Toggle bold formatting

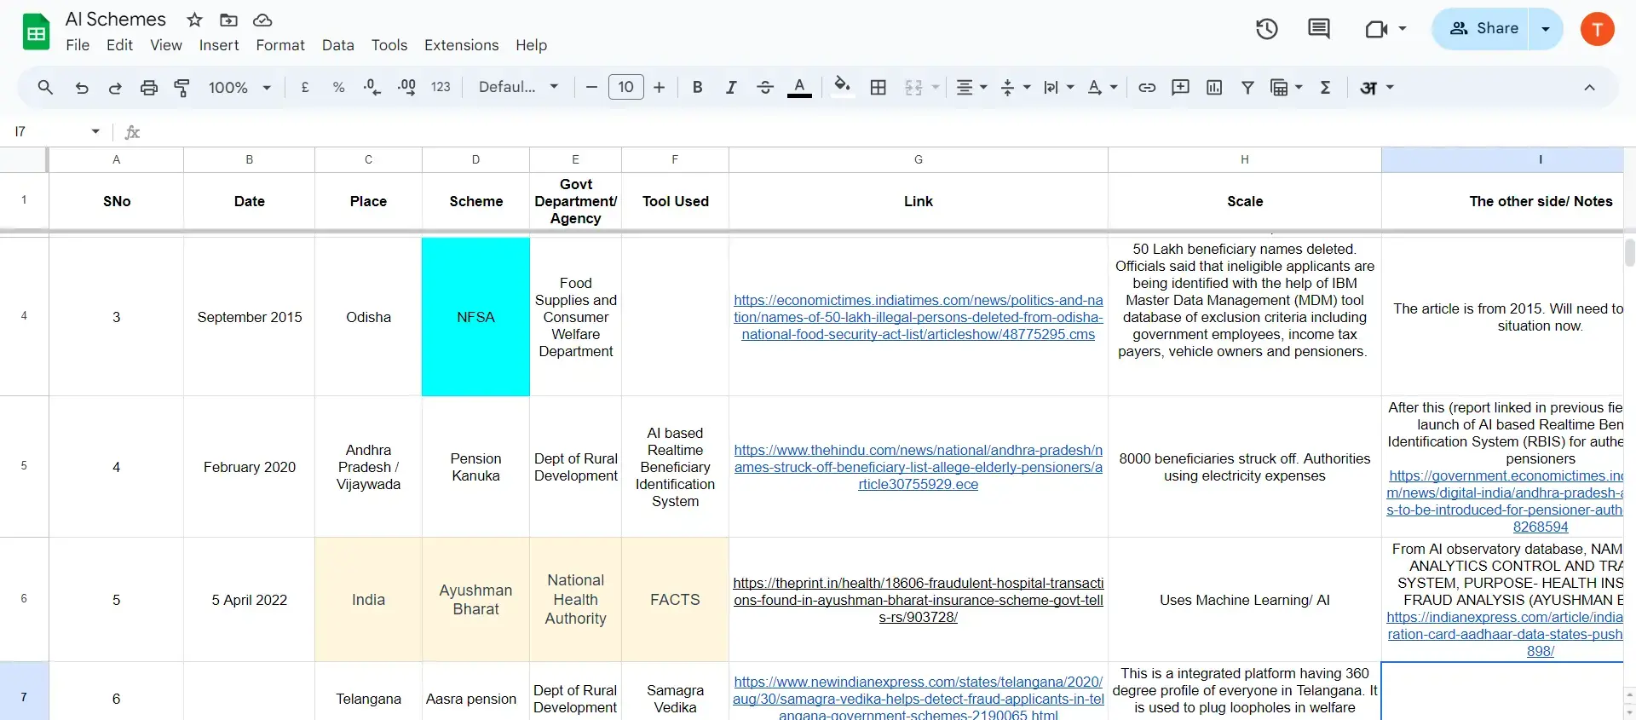[x=697, y=87]
